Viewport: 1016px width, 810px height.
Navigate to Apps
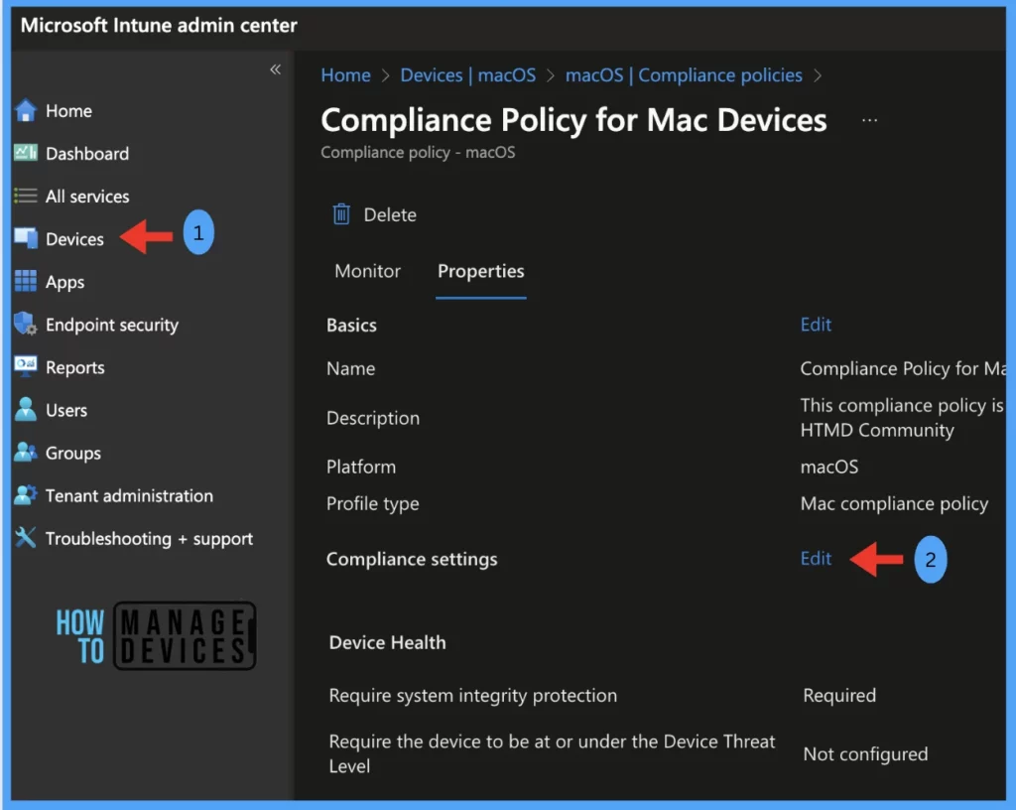pyautogui.click(x=64, y=283)
